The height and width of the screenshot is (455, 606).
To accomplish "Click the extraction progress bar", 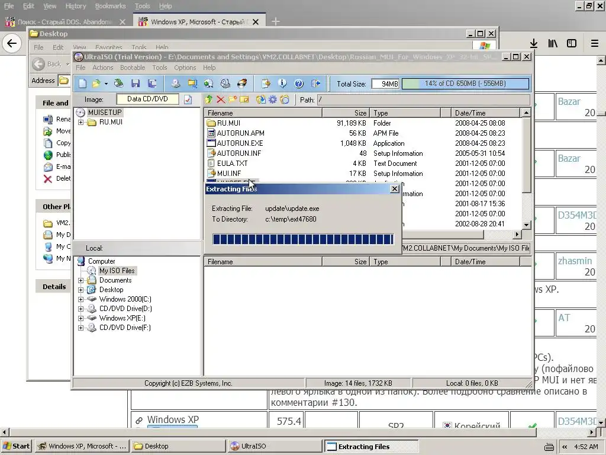I will (x=303, y=239).
